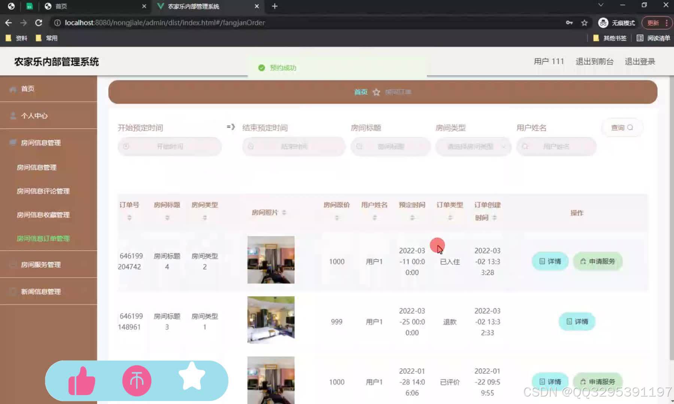
Task: Click the 999 price cell
Action: coord(337,321)
